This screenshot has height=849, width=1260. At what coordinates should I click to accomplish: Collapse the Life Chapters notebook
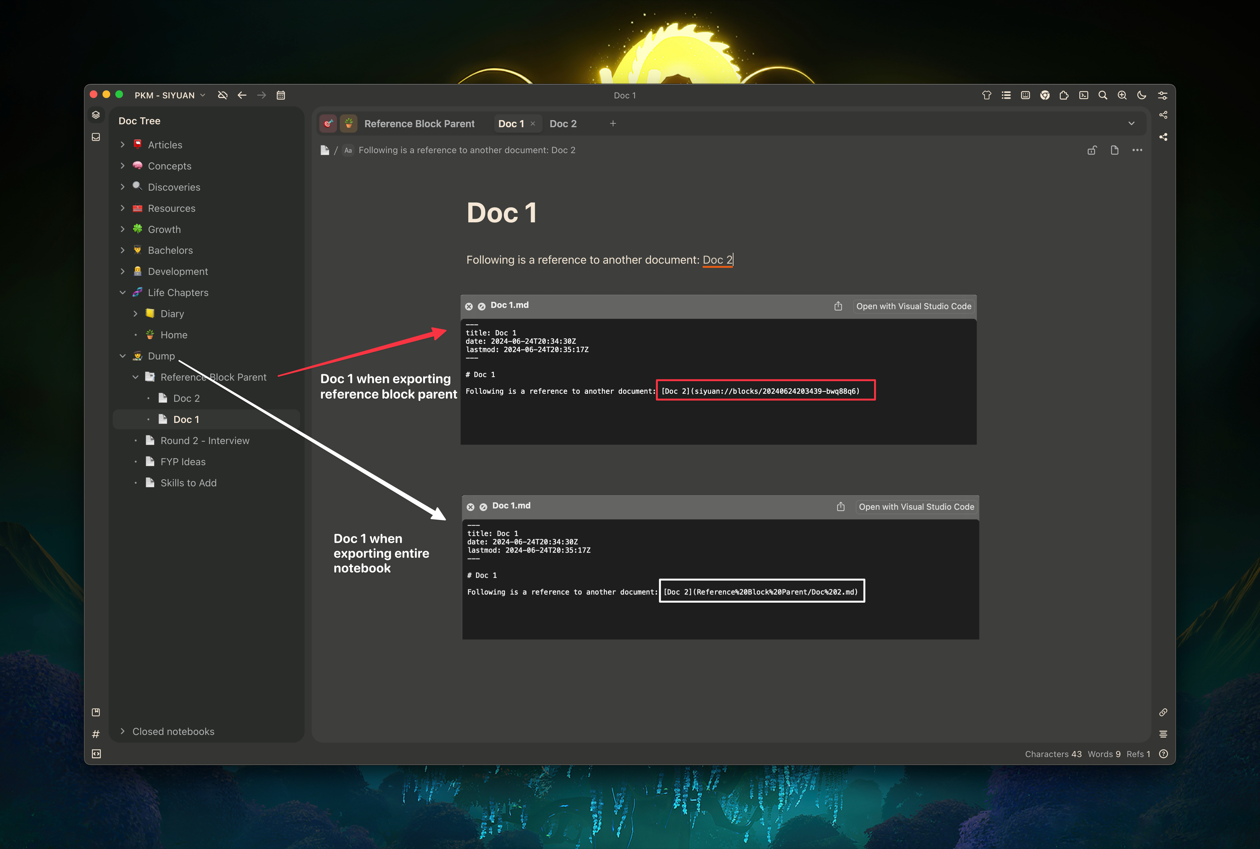(x=122, y=293)
